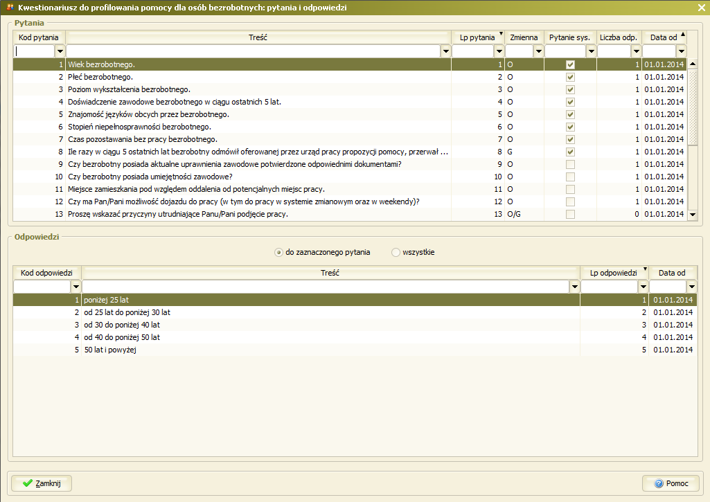Toggle system checkbox for Poziom wykształcenia bezrobotnego
The image size is (710, 502).
point(570,89)
